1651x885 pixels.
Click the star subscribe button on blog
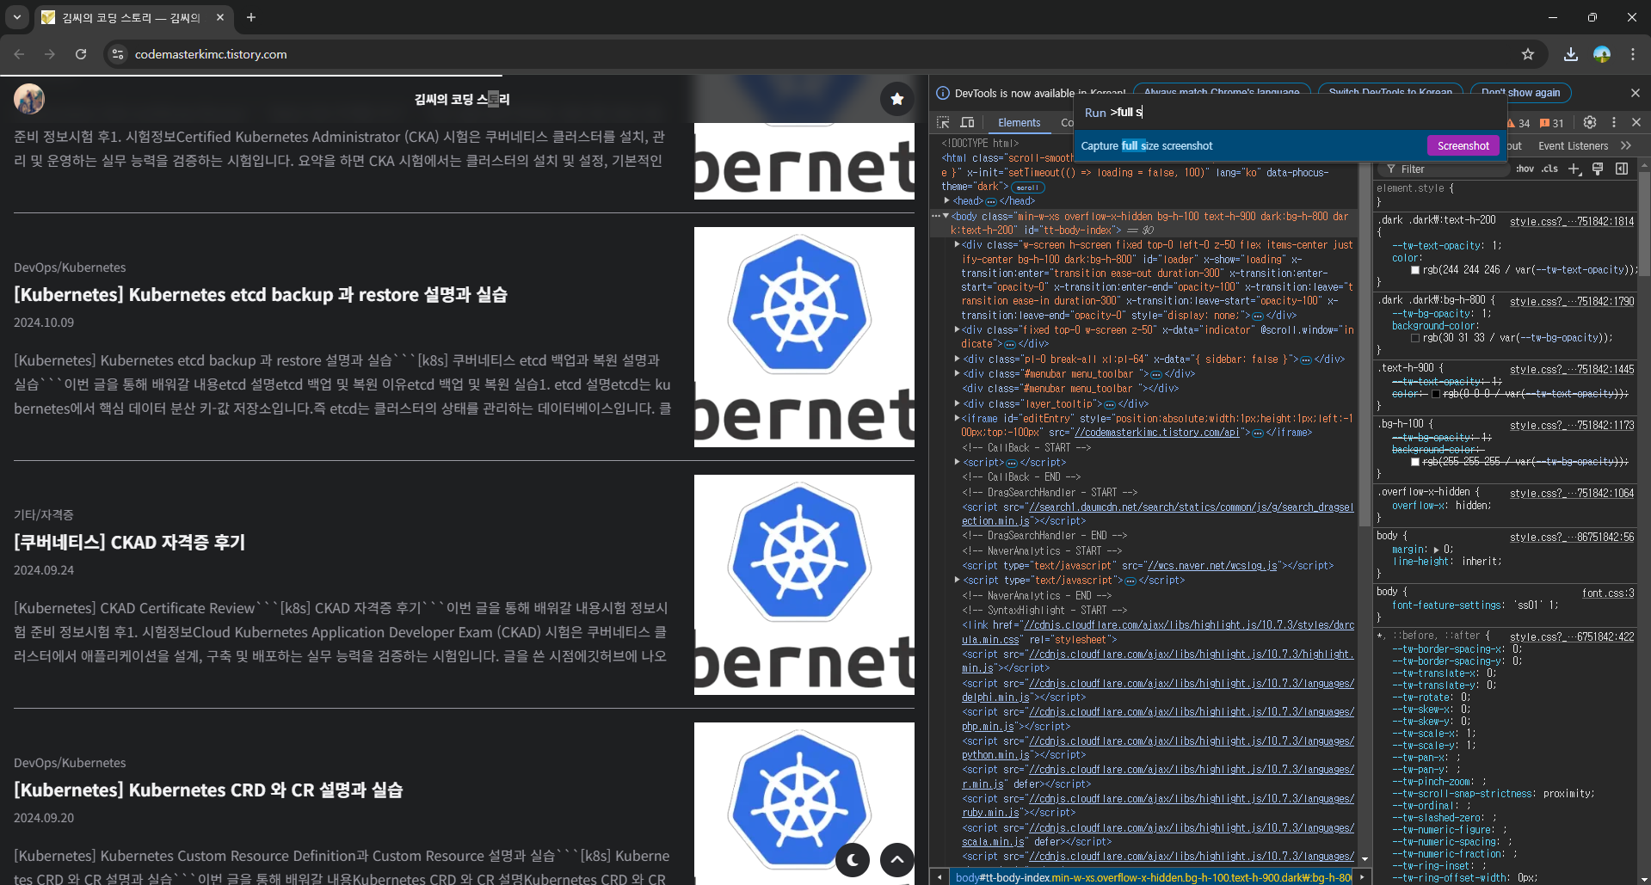(x=896, y=99)
